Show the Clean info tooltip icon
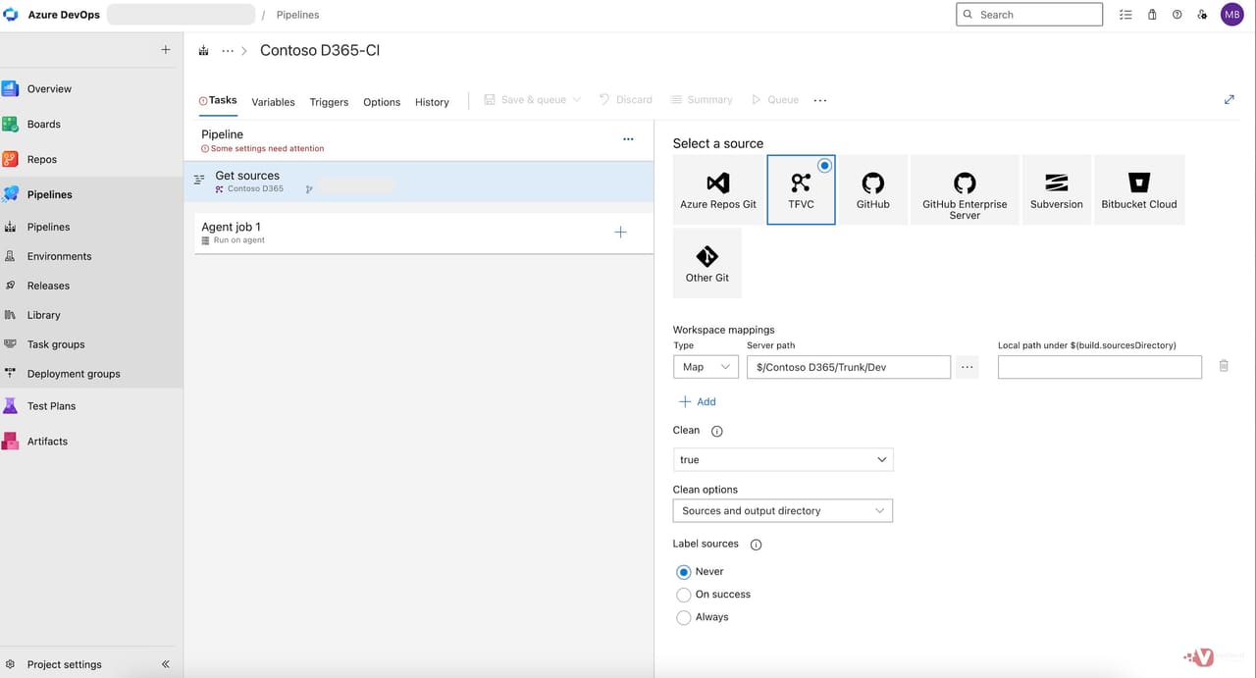Viewport: 1256px width, 678px height. (716, 432)
